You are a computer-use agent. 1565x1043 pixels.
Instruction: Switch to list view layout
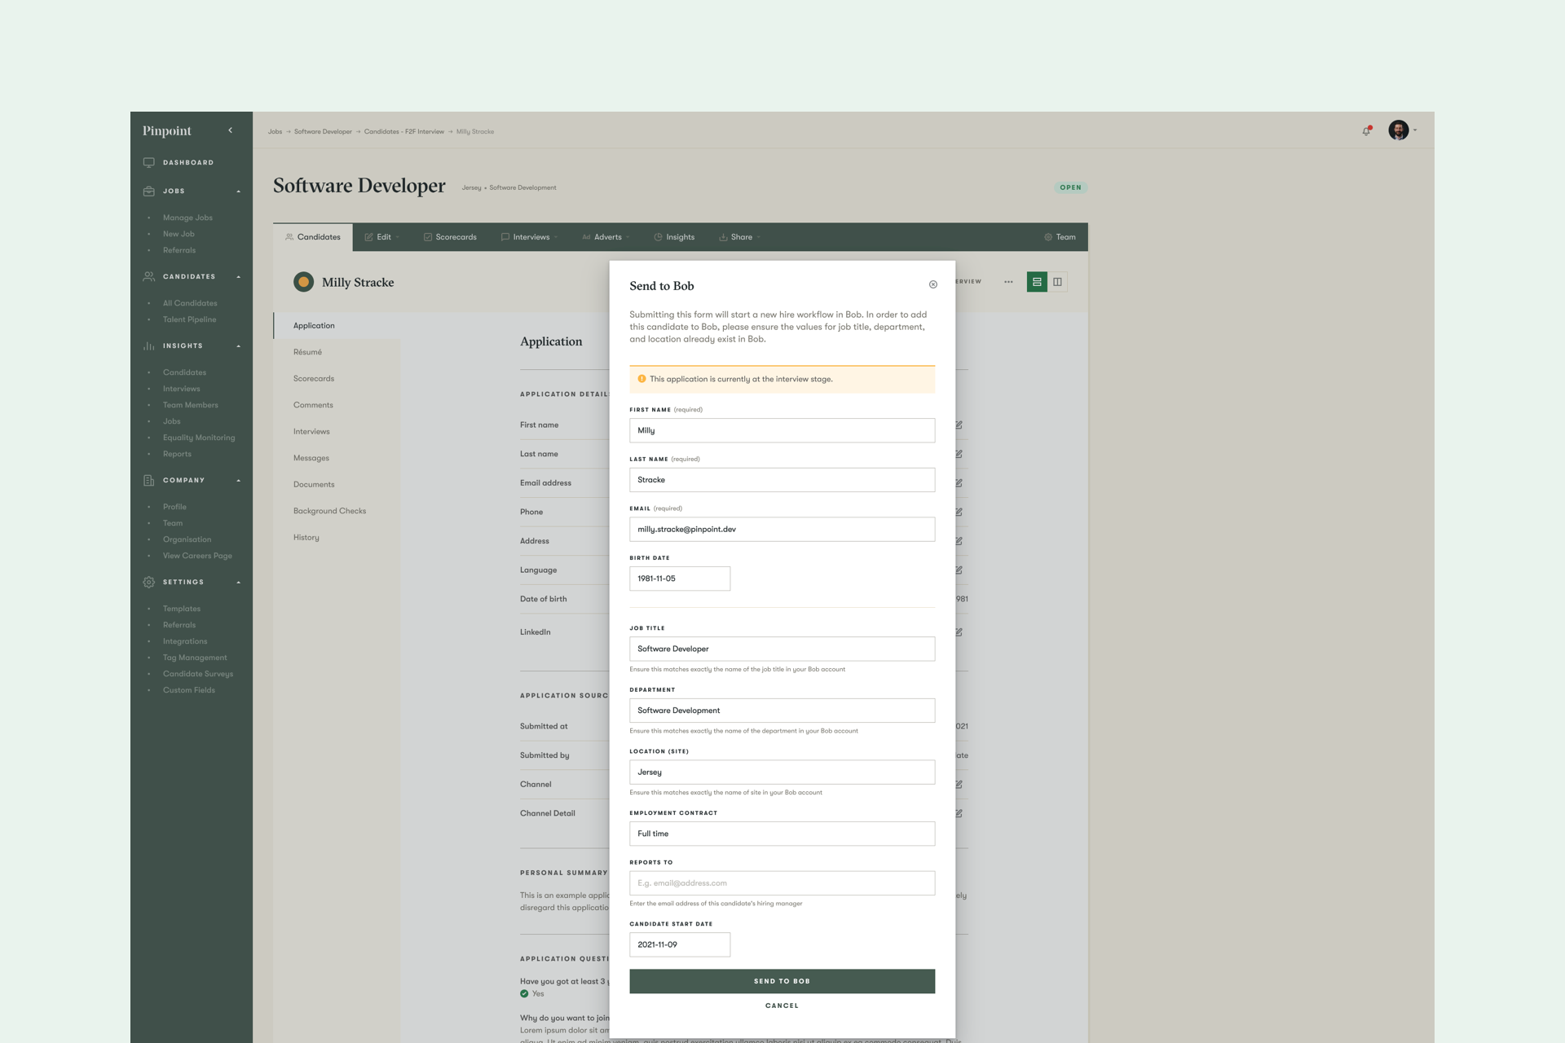click(1036, 282)
